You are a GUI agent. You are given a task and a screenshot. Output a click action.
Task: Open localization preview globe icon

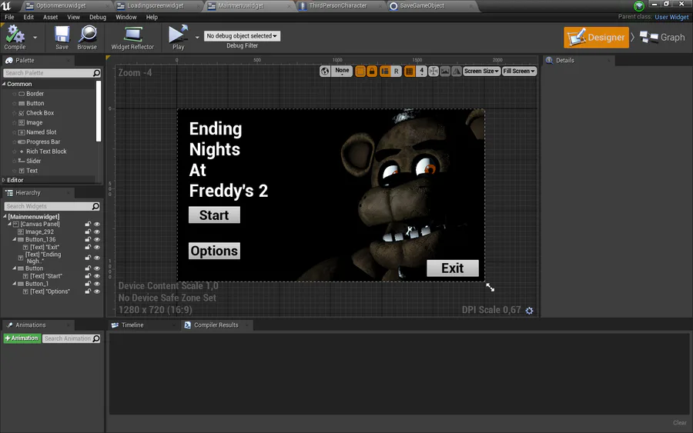(x=325, y=71)
